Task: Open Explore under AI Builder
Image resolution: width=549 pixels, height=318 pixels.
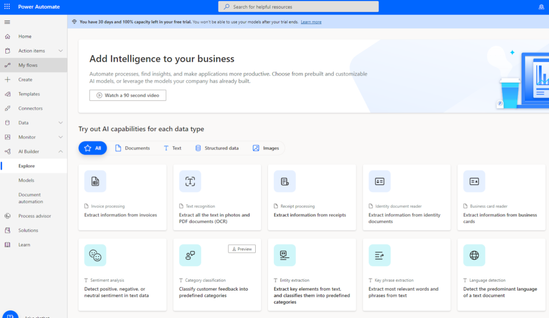Action: [x=34, y=166]
